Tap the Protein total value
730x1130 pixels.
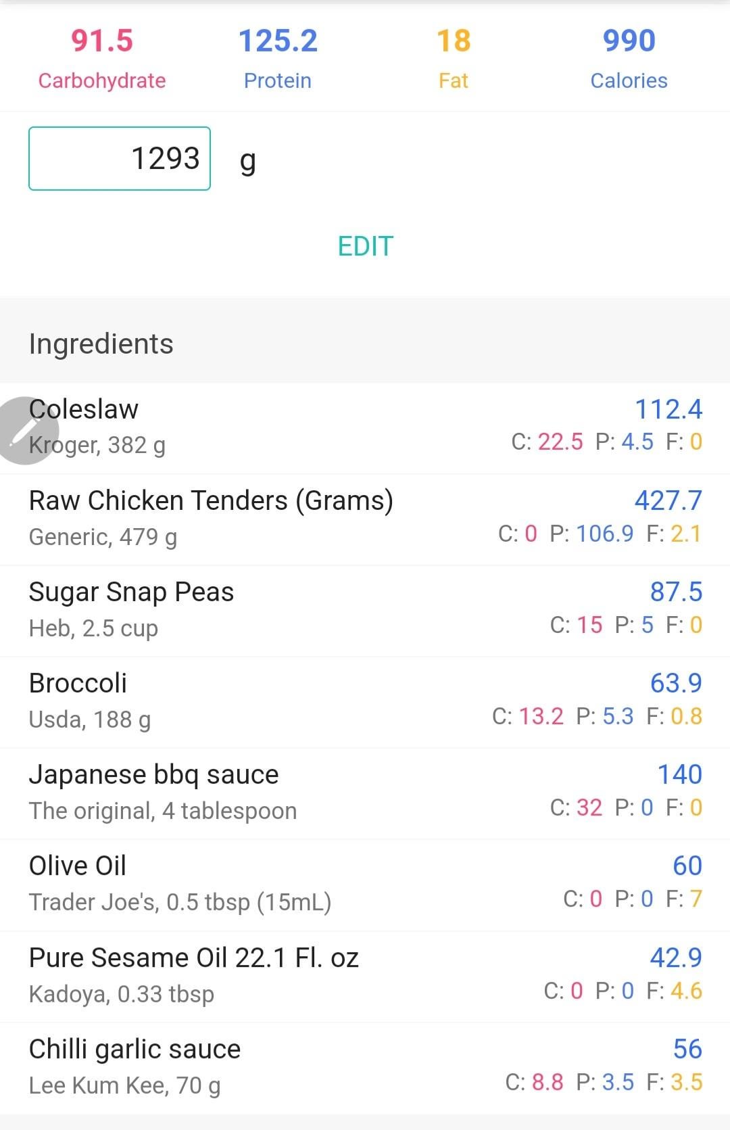[x=278, y=41]
